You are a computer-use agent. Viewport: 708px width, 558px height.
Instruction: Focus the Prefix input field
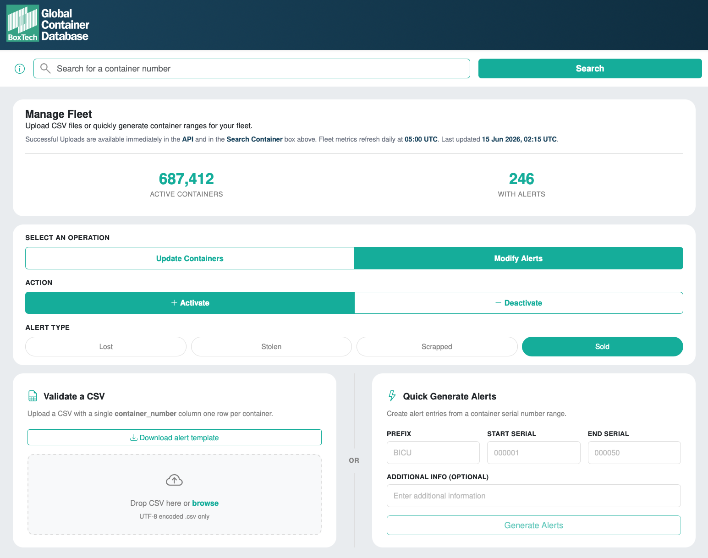coord(433,453)
